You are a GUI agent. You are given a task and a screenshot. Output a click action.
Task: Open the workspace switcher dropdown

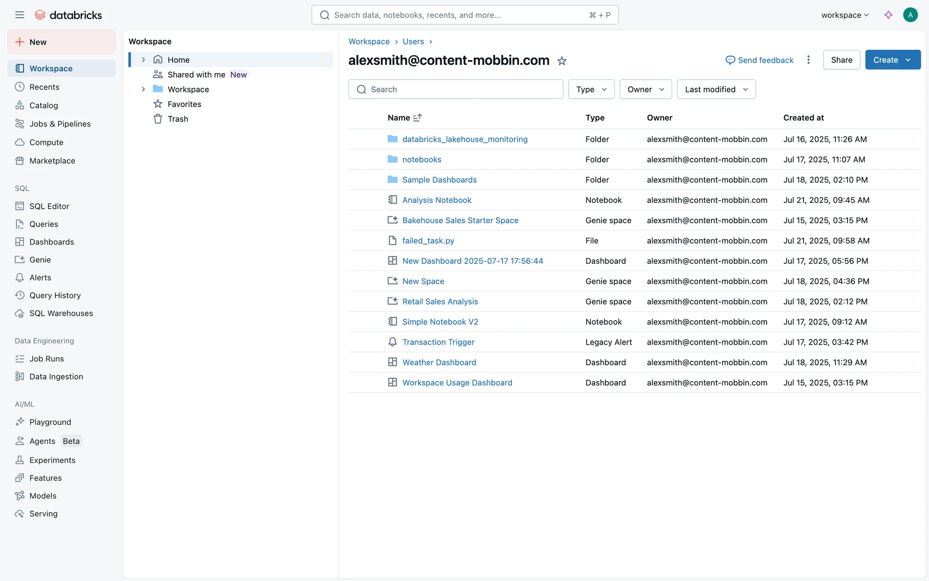click(x=845, y=15)
